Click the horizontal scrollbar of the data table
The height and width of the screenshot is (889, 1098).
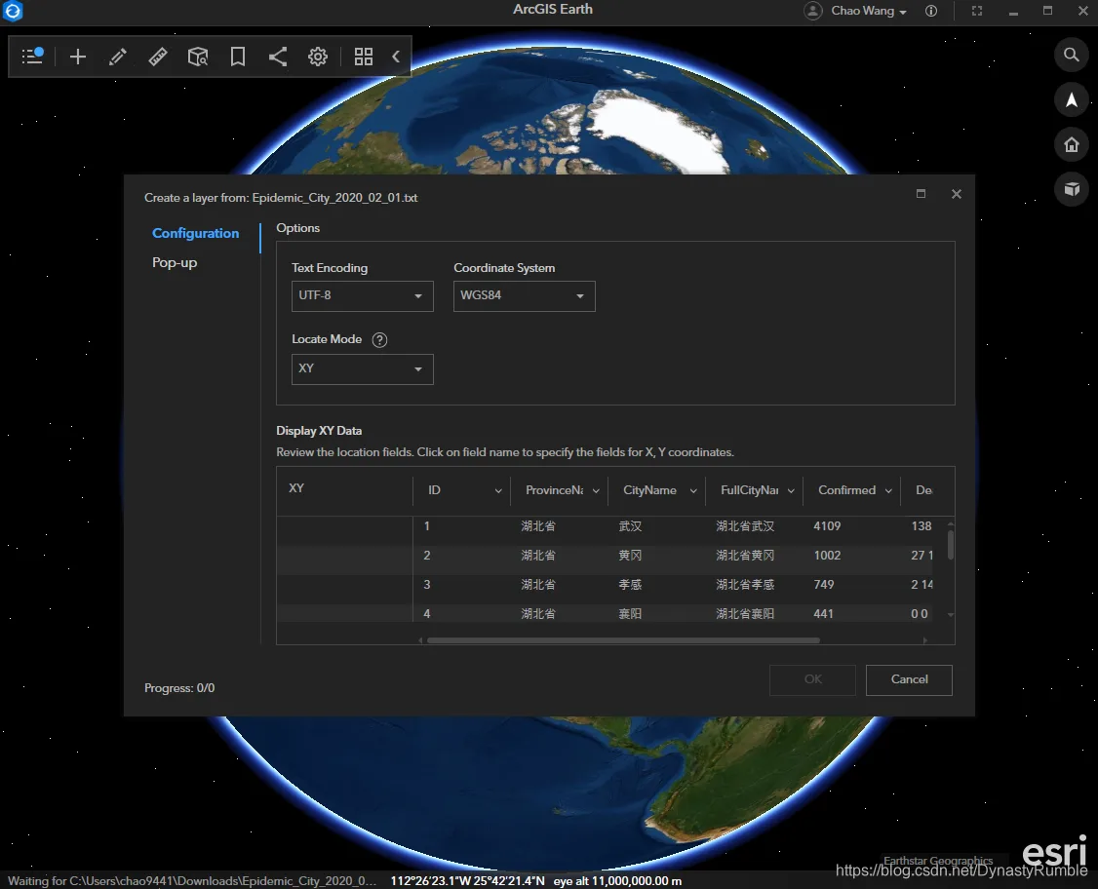click(622, 639)
